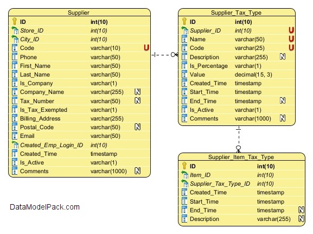Select the Billing_Address column row
This screenshot has height=234, width=313.
(79, 118)
